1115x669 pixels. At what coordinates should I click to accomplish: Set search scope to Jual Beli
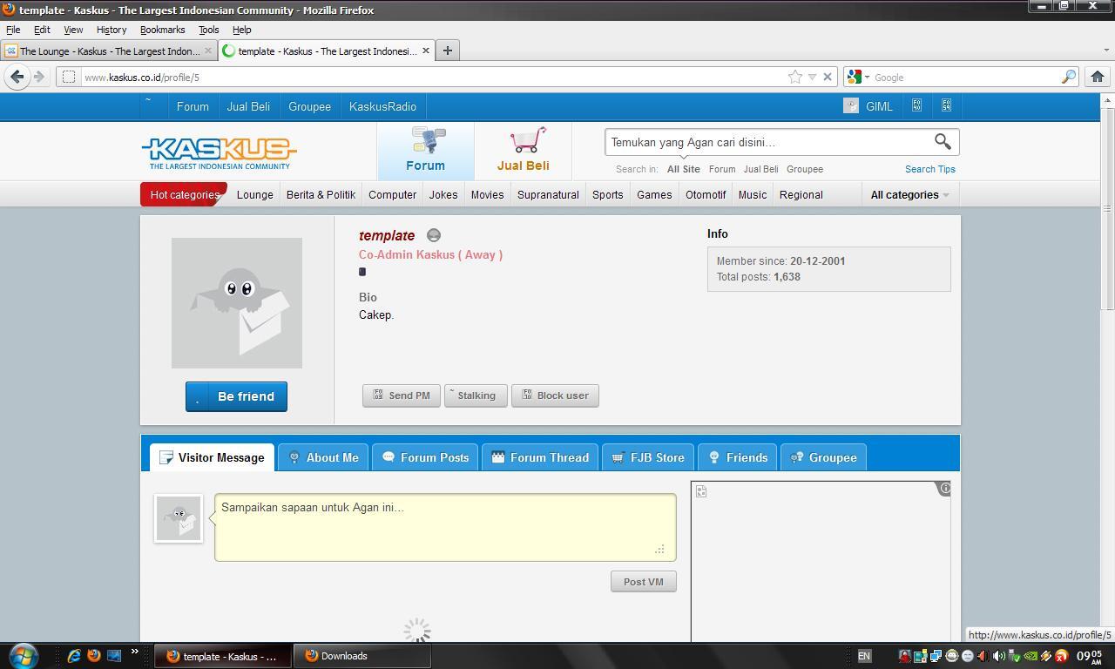coord(760,169)
